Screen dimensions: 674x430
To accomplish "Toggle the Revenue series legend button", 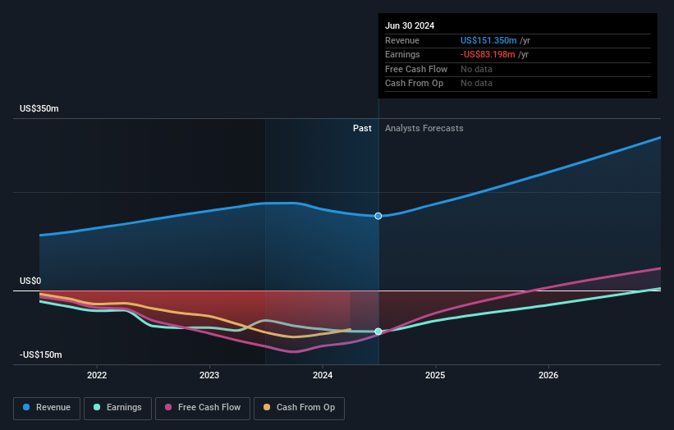I will (47, 408).
